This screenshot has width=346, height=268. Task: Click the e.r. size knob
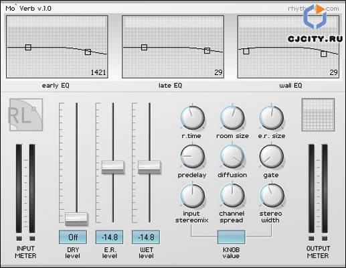[271, 118]
